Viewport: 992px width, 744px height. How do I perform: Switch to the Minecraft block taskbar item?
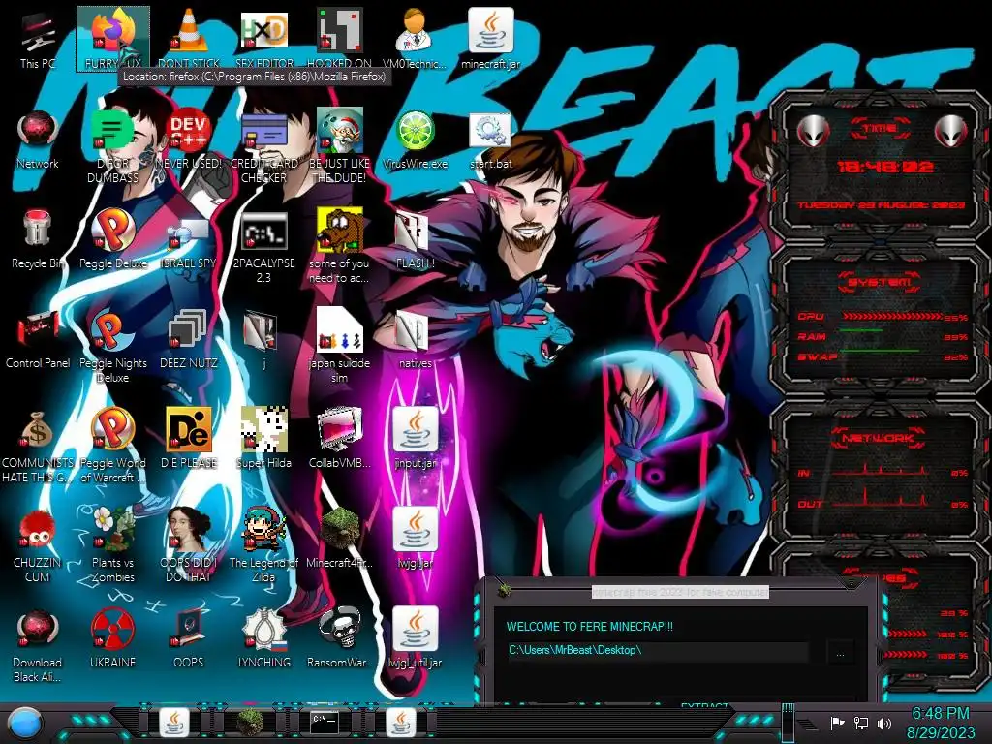coord(249,723)
